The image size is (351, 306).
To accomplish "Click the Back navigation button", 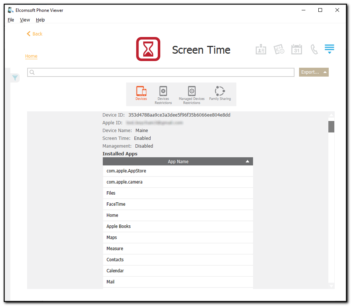I will pos(34,34).
